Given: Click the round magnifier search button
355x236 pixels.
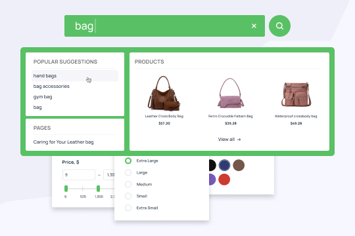Looking at the screenshot, I should pos(279,26).
